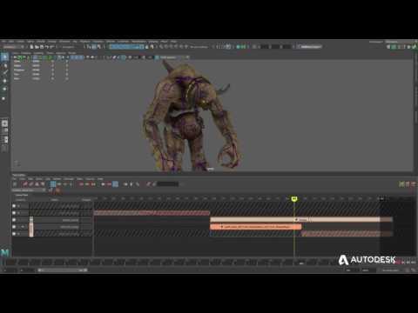Viewport: 418px width, 313px height.
Task: Click the first Time Editor toolbar icon
Action: pyautogui.click(x=15, y=183)
